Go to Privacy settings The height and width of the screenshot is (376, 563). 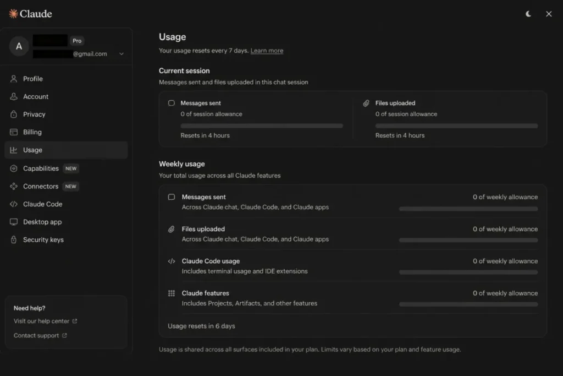click(66, 114)
